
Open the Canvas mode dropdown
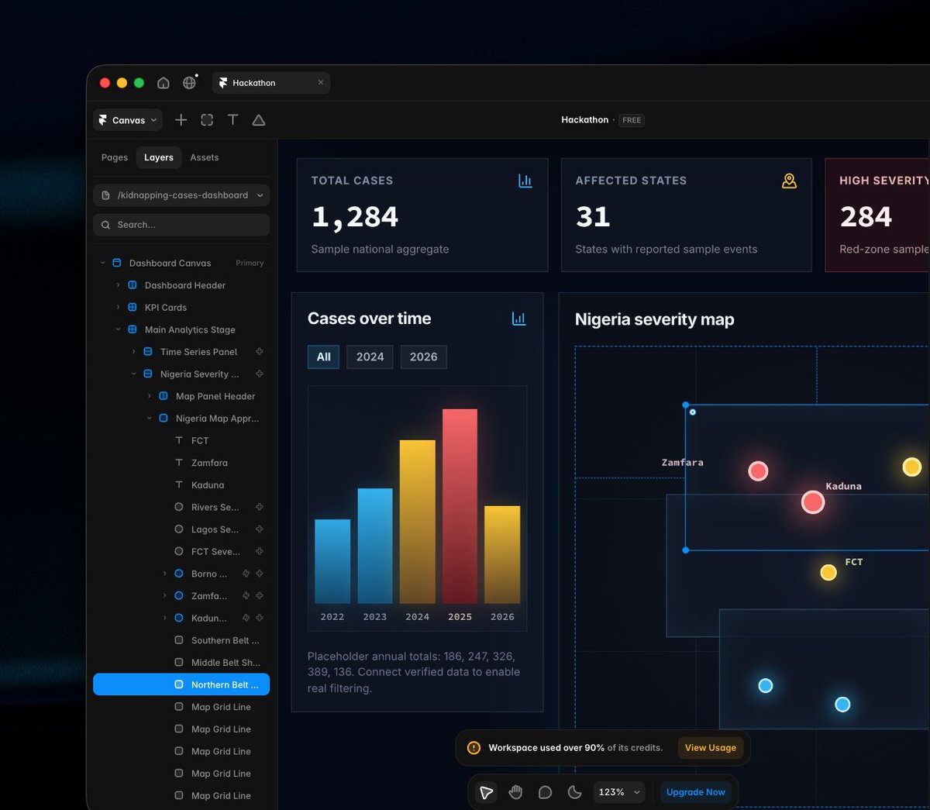(x=128, y=120)
